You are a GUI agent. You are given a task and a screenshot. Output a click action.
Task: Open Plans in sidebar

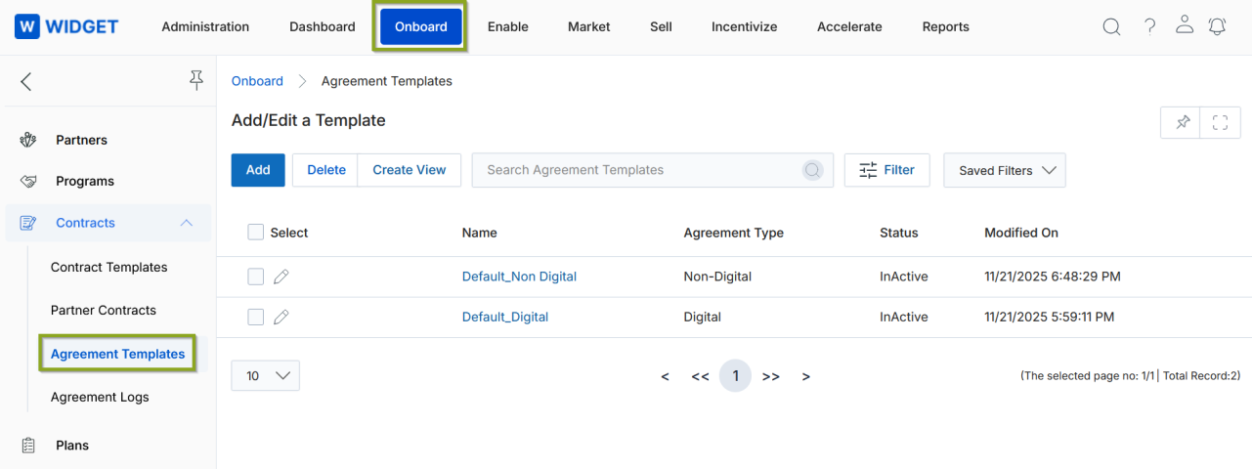[72, 446]
